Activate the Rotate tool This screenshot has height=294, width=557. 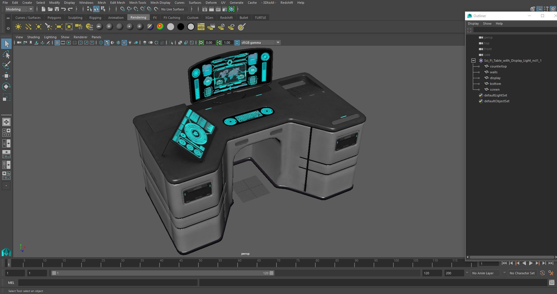[x=6, y=87]
